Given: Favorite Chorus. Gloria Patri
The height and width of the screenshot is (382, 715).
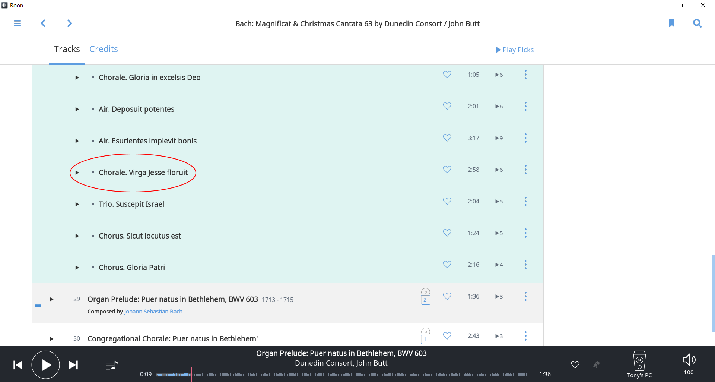Looking at the screenshot, I should coord(447,265).
